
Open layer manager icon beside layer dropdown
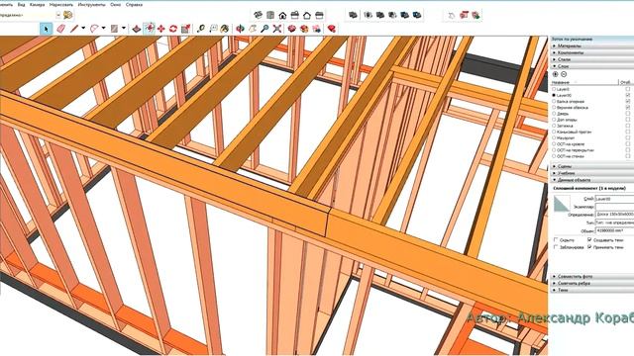click(x=68, y=15)
